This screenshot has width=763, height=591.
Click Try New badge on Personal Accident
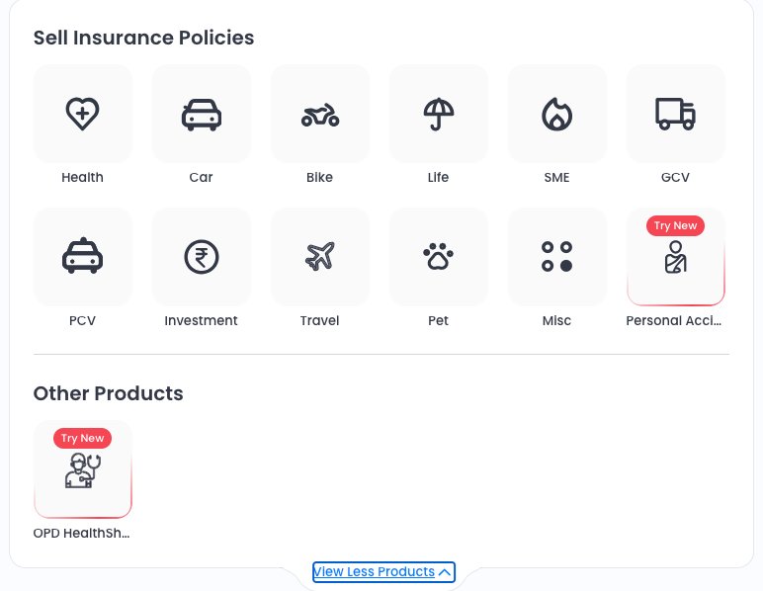click(675, 226)
